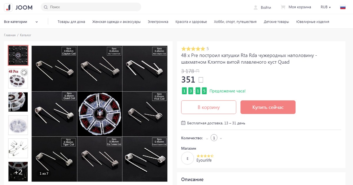Viewport: 353px width, 185px height.
Task: Click the delivery calendar icon
Action: click(183, 123)
